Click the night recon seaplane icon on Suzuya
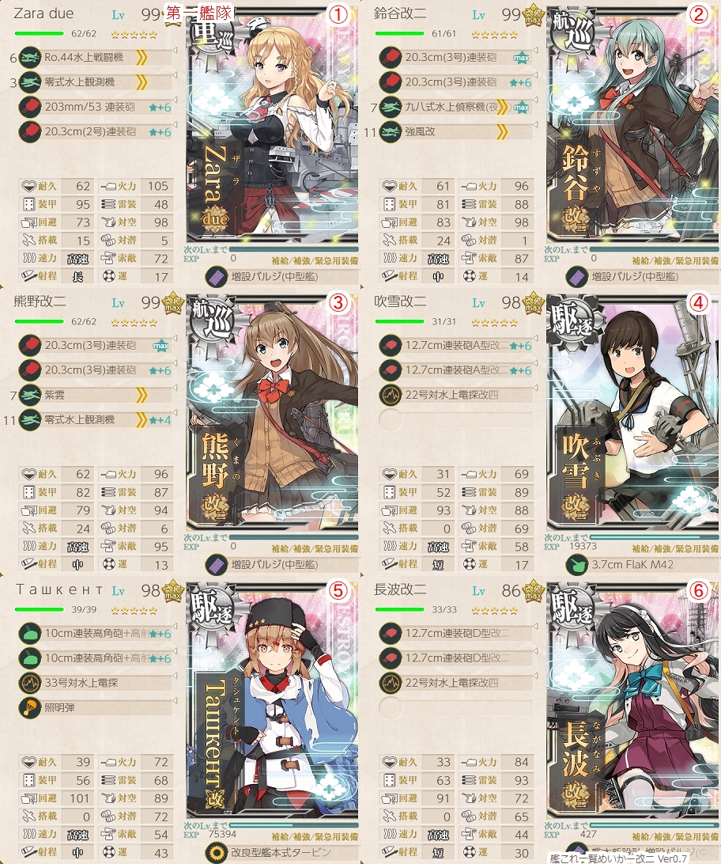Viewport: 721px width, 864px height. click(391, 107)
